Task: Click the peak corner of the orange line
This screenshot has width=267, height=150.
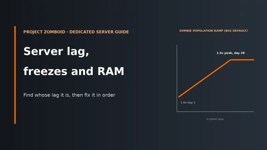Action: coord(231,60)
